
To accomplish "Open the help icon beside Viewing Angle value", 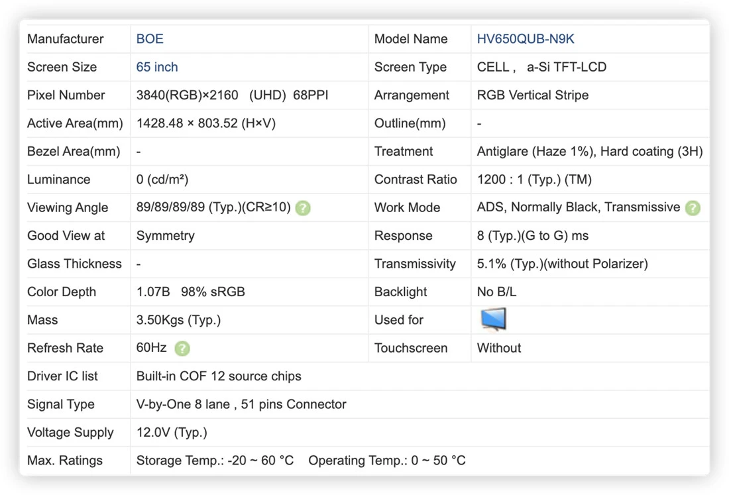I will coord(303,208).
